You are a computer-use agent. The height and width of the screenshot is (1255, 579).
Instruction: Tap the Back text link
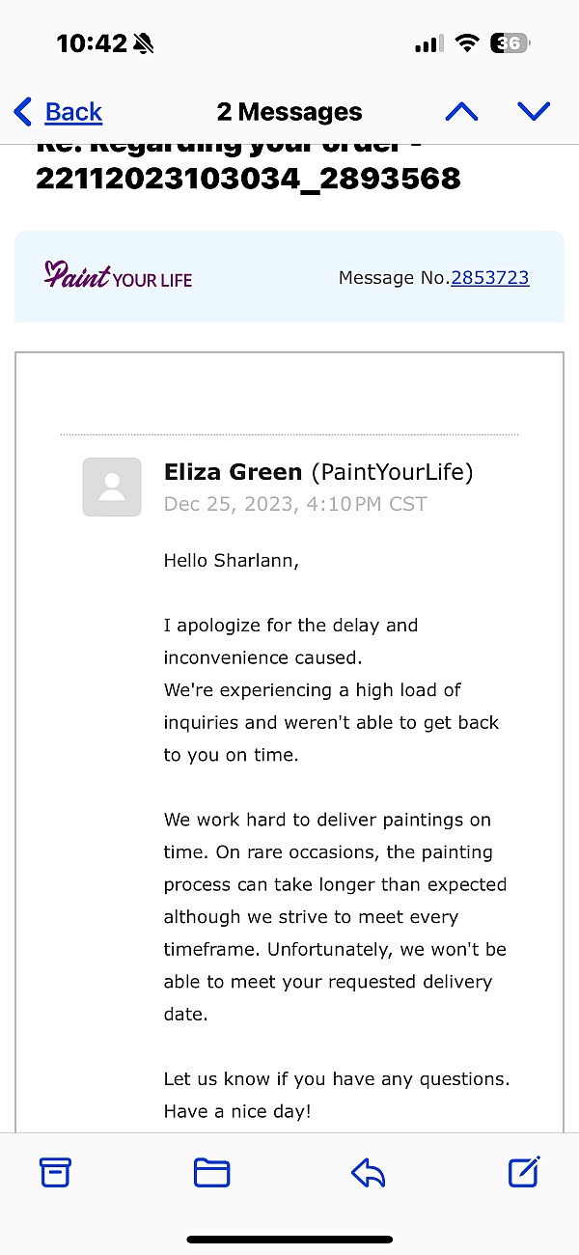click(73, 112)
